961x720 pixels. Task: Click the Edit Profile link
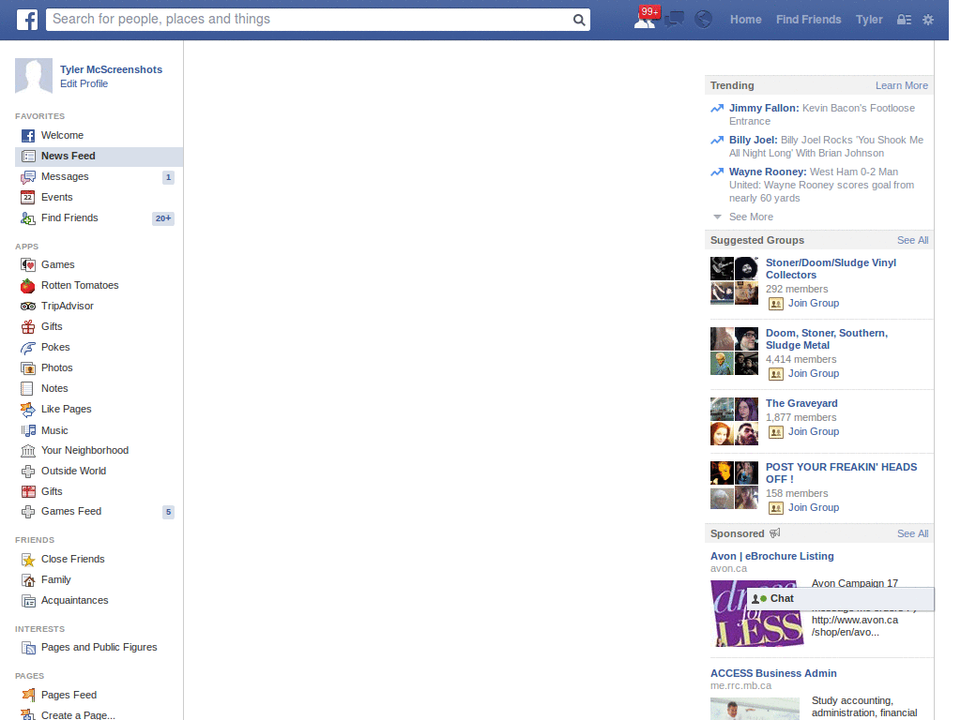(x=84, y=83)
